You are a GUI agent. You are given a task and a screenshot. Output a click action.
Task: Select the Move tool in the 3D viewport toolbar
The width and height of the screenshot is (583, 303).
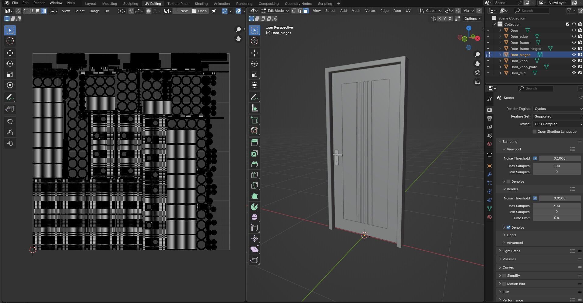coord(255,53)
